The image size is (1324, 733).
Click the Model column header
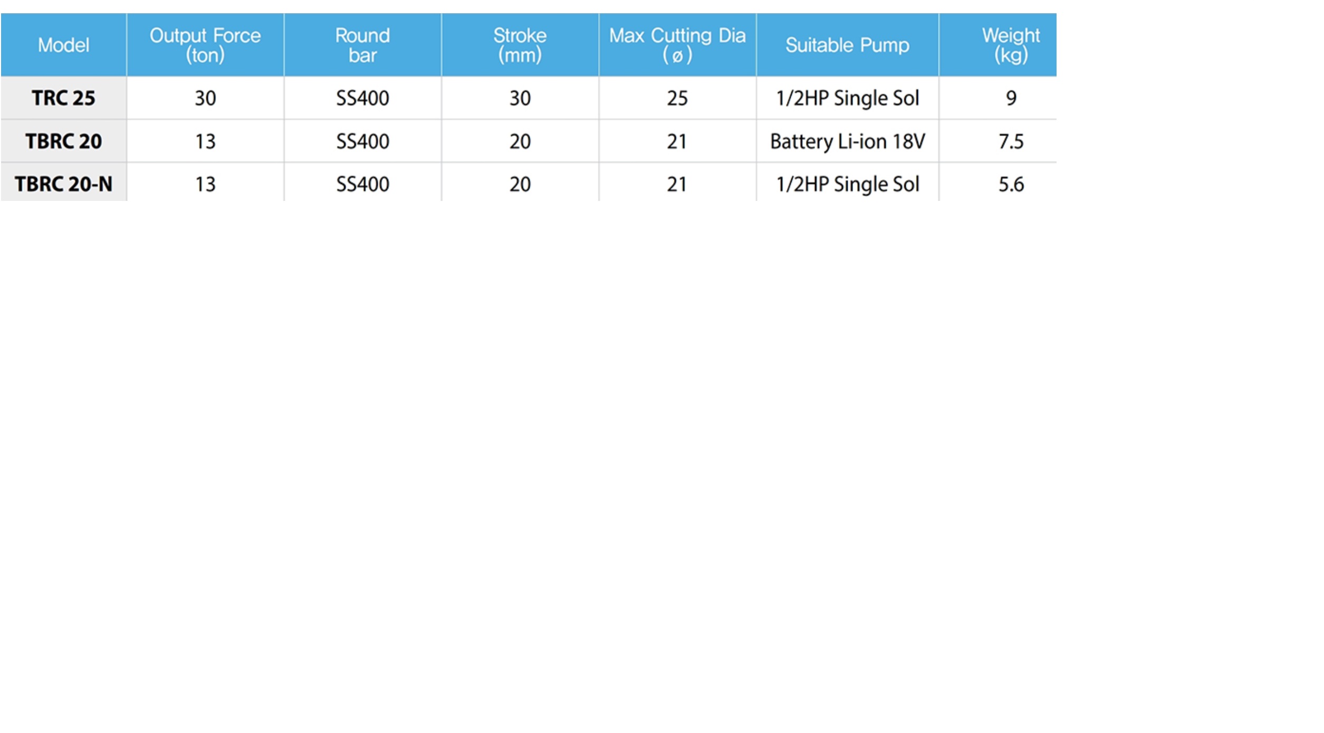pyautogui.click(x=63, y=45)
